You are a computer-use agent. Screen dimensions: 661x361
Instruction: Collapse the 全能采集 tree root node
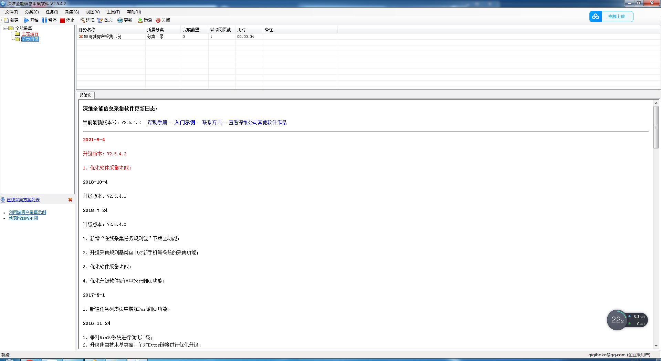tap(5, 28)
